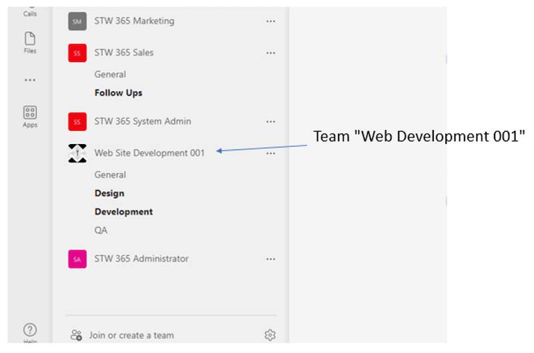The image size is (534, 353).
Task: Click the STW 365 System Admin avatar
Action: click(x=77, y=122)
